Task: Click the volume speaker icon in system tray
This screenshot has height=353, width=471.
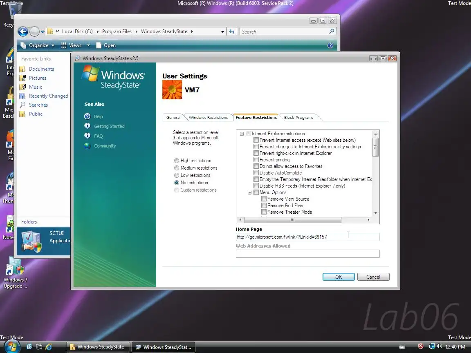Action: pyautogui.click(x=440, y=346)
